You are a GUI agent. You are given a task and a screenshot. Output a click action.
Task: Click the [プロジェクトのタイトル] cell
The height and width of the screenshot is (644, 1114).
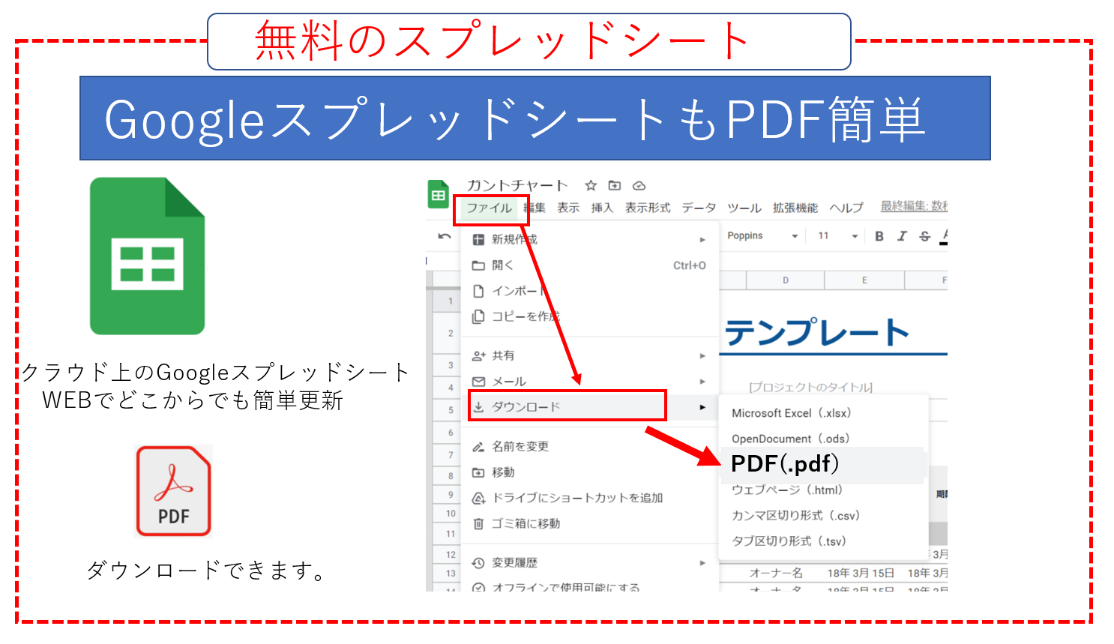point(811,388)
